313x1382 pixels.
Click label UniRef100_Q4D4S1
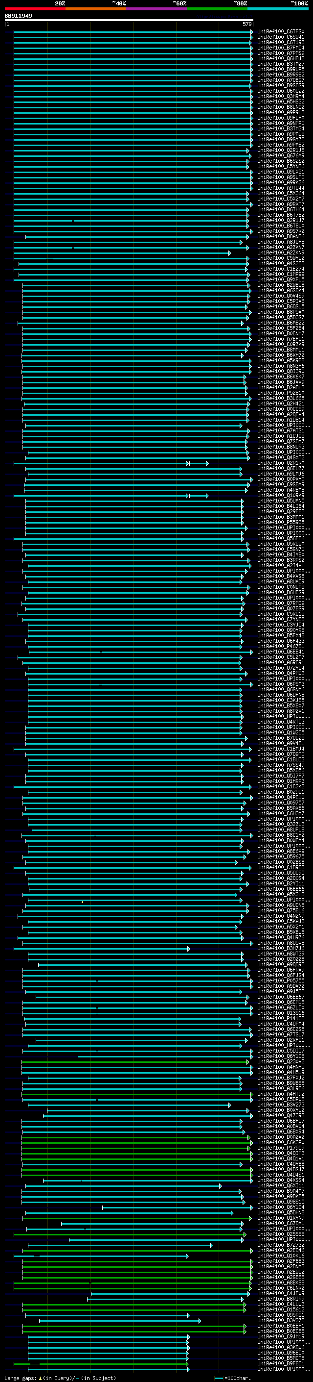click(x=281, y=1175)
